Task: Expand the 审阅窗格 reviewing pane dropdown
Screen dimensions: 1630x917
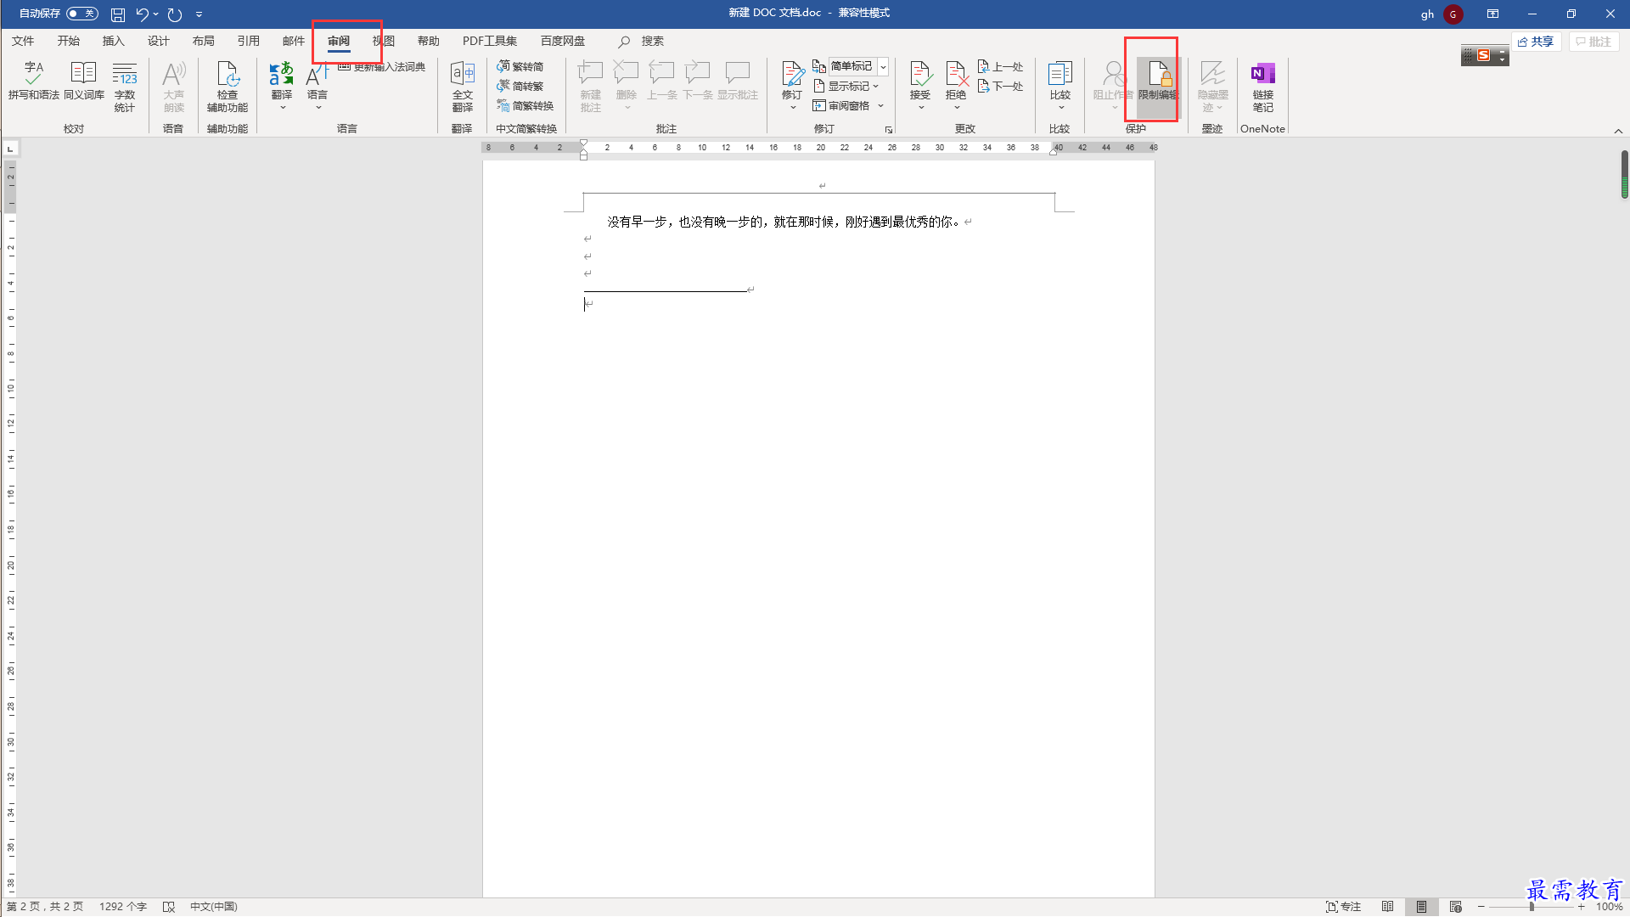Action: pos(881,105)
